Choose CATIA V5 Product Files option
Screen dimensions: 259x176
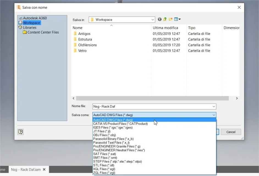coord(154,124)
